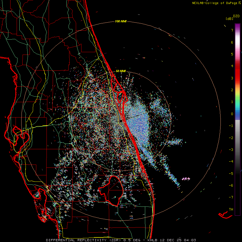242x242 pixels.
Task: Select the "-2" scale value
Action: pos(231,138)
